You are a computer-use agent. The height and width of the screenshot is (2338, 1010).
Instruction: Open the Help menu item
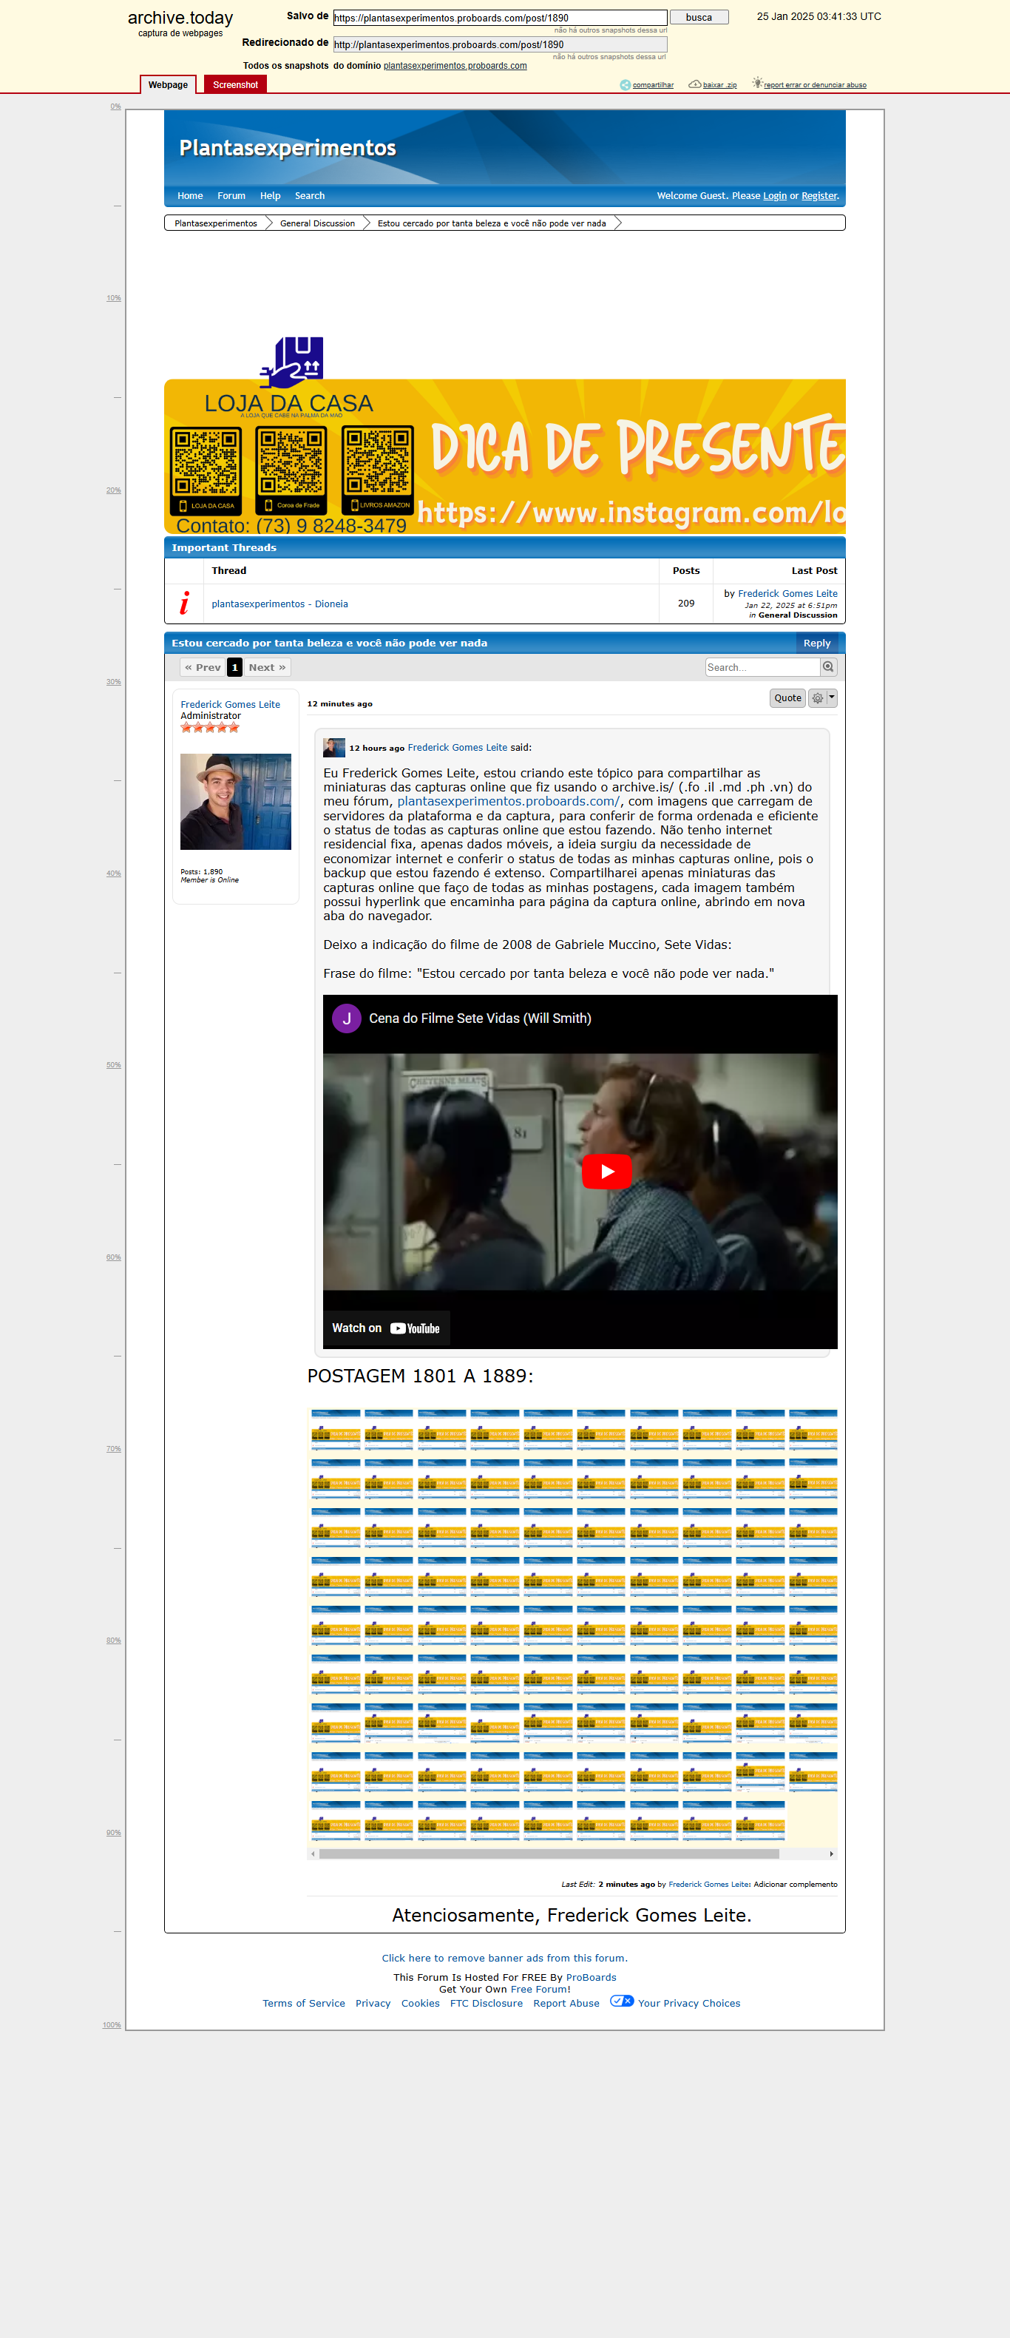click(x=271, y=196)
